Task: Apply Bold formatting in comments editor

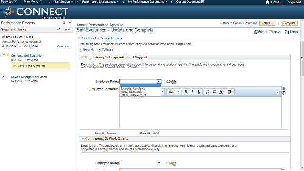Action: 186,92
